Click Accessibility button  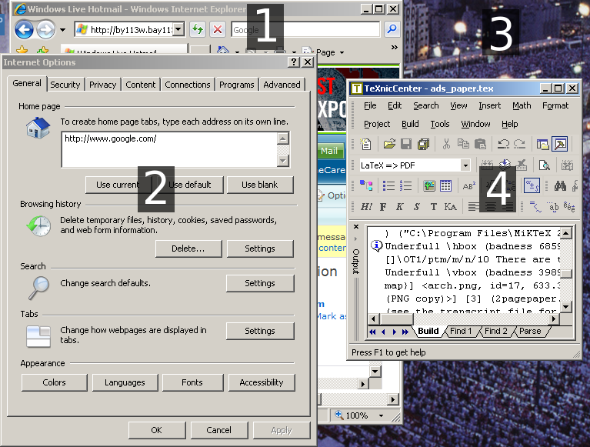pyautogui.click(x=262, y=382)
